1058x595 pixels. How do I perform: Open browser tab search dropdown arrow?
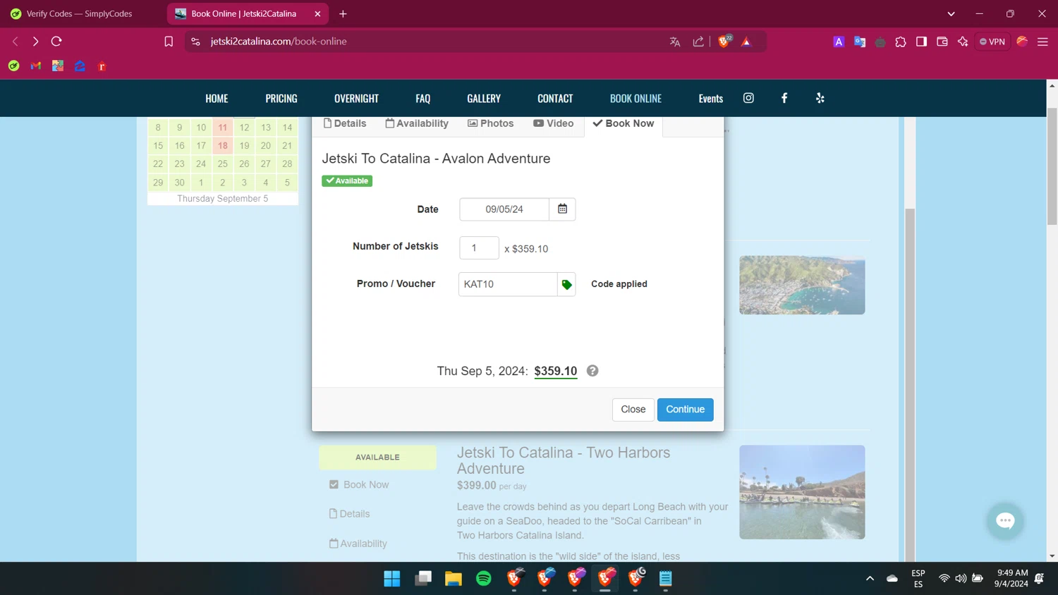(951, 14)
